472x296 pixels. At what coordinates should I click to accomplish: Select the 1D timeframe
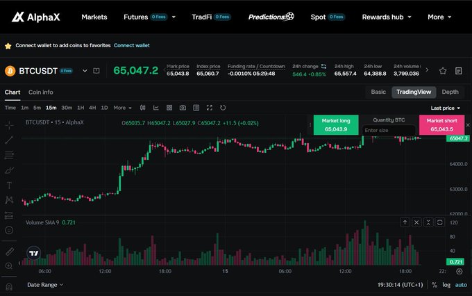point(104,108)
